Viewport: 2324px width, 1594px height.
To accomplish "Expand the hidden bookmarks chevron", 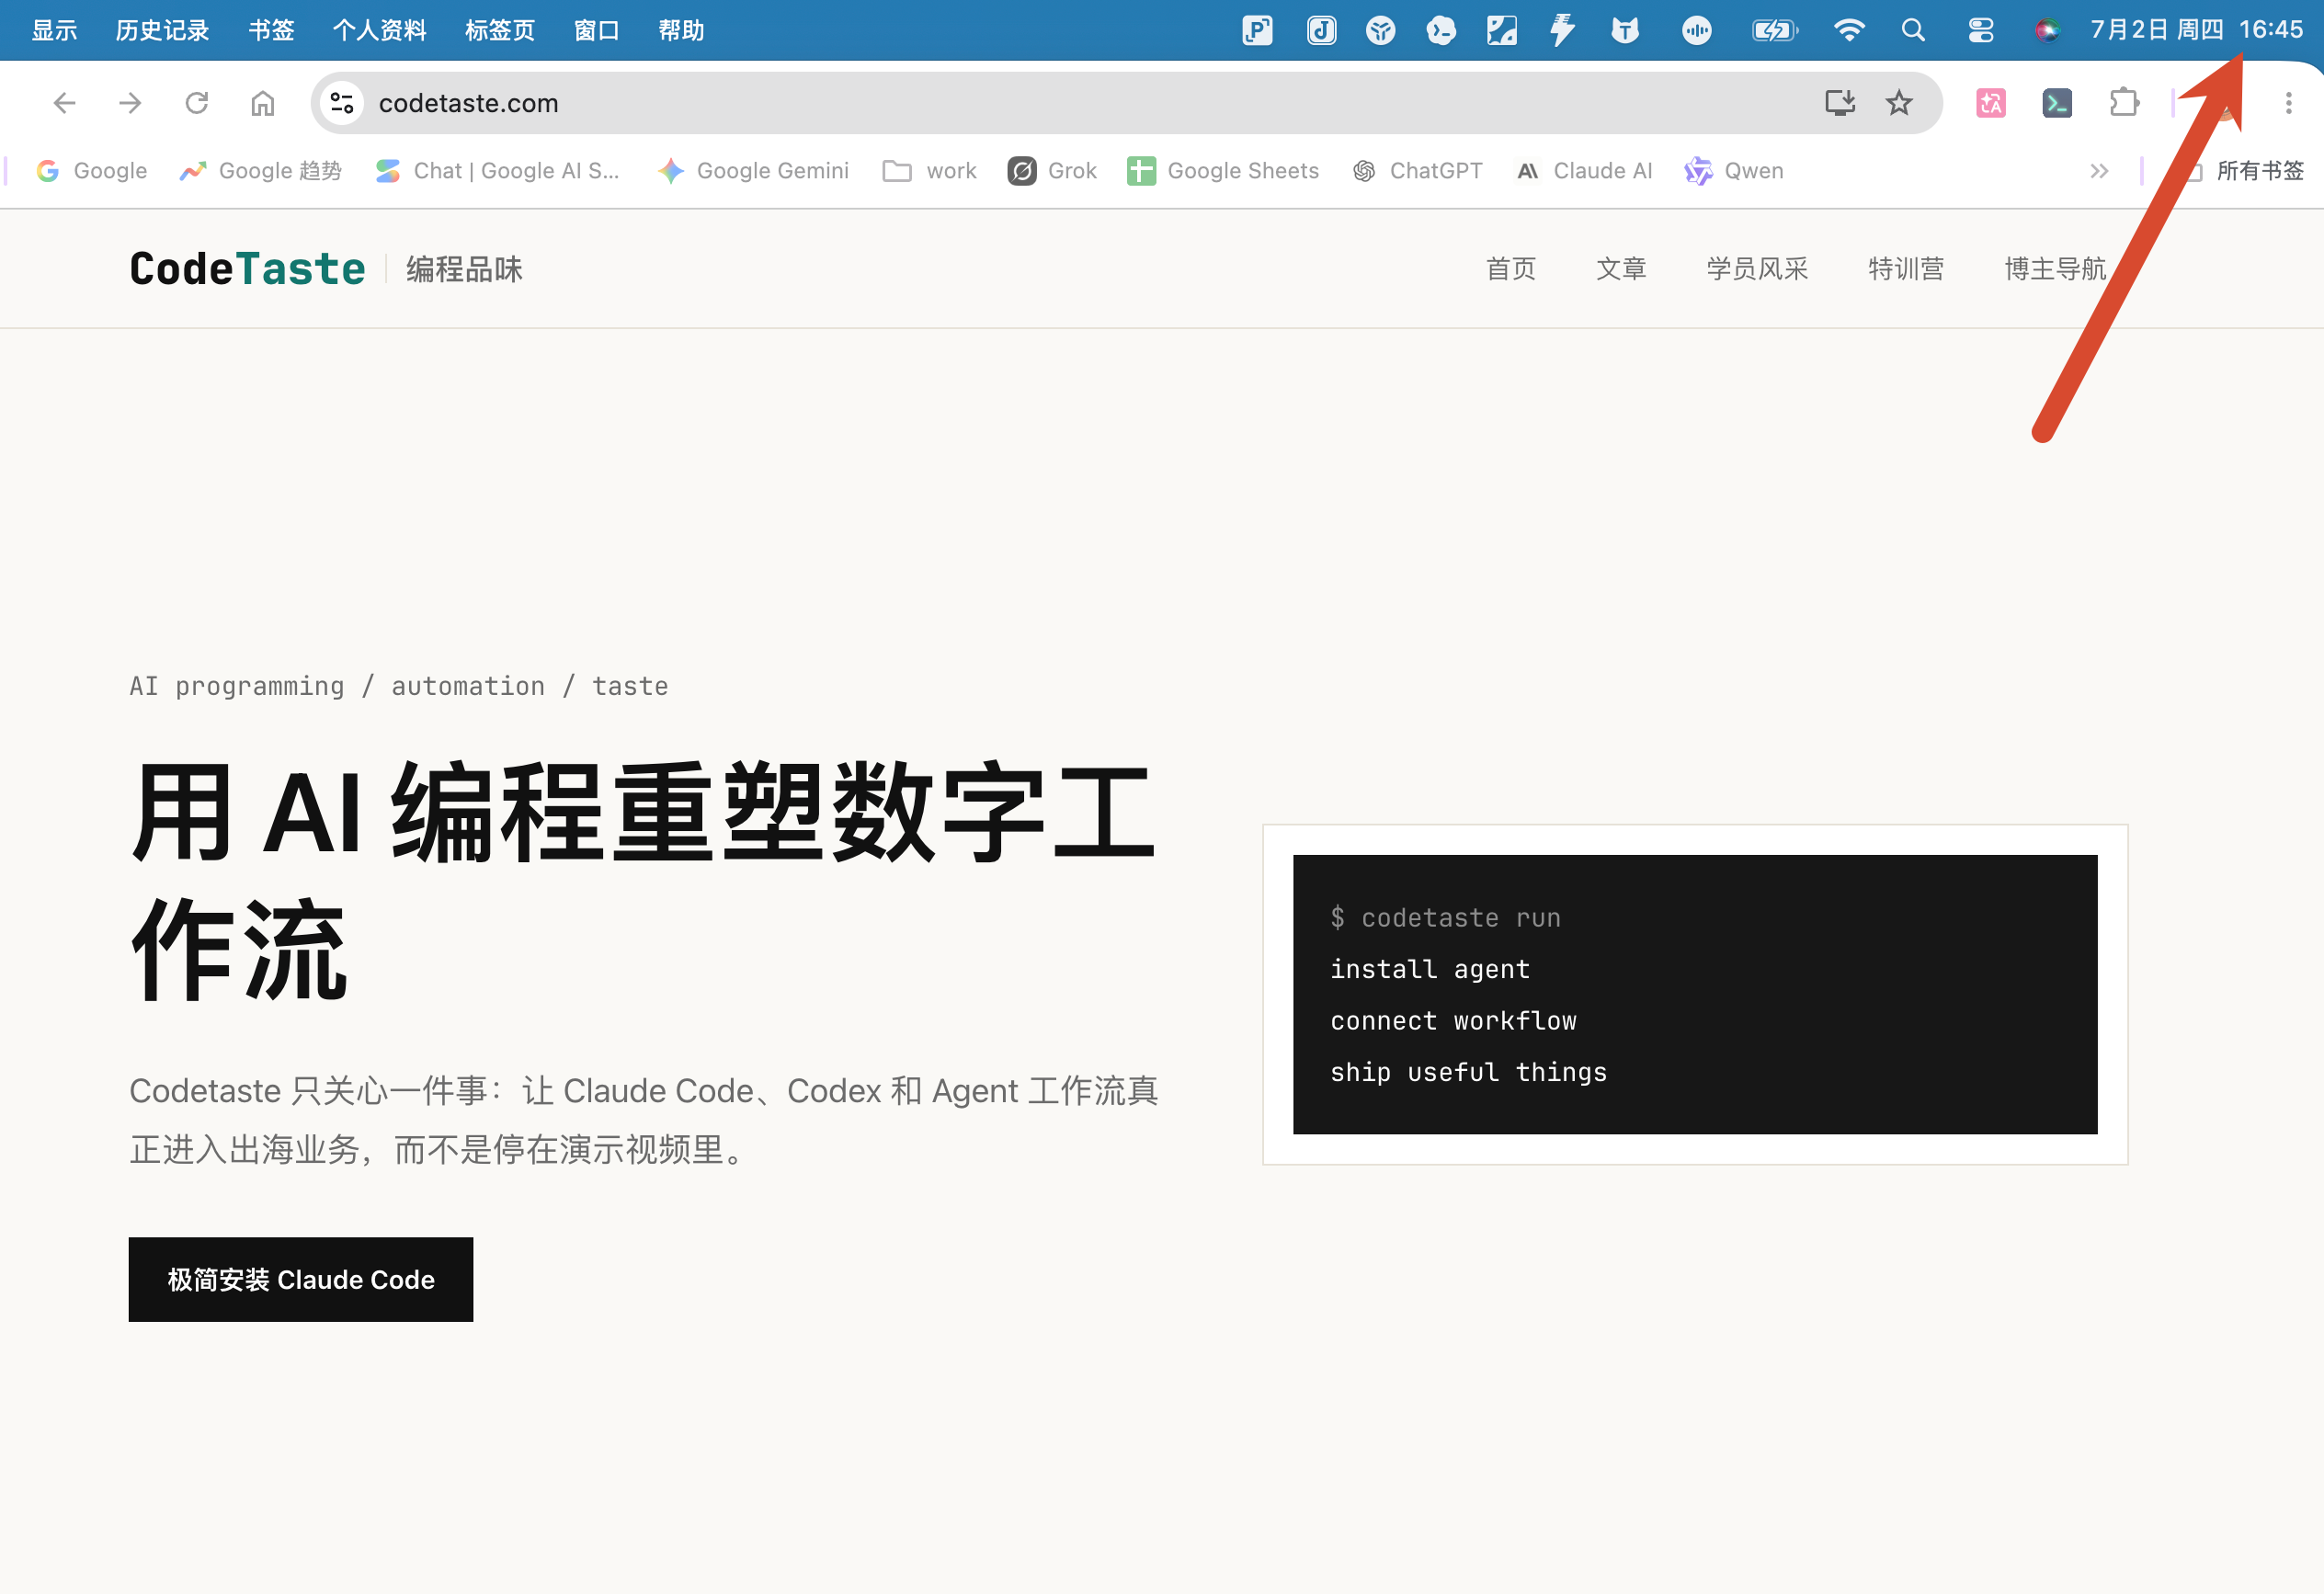I will pos(2099,171).
